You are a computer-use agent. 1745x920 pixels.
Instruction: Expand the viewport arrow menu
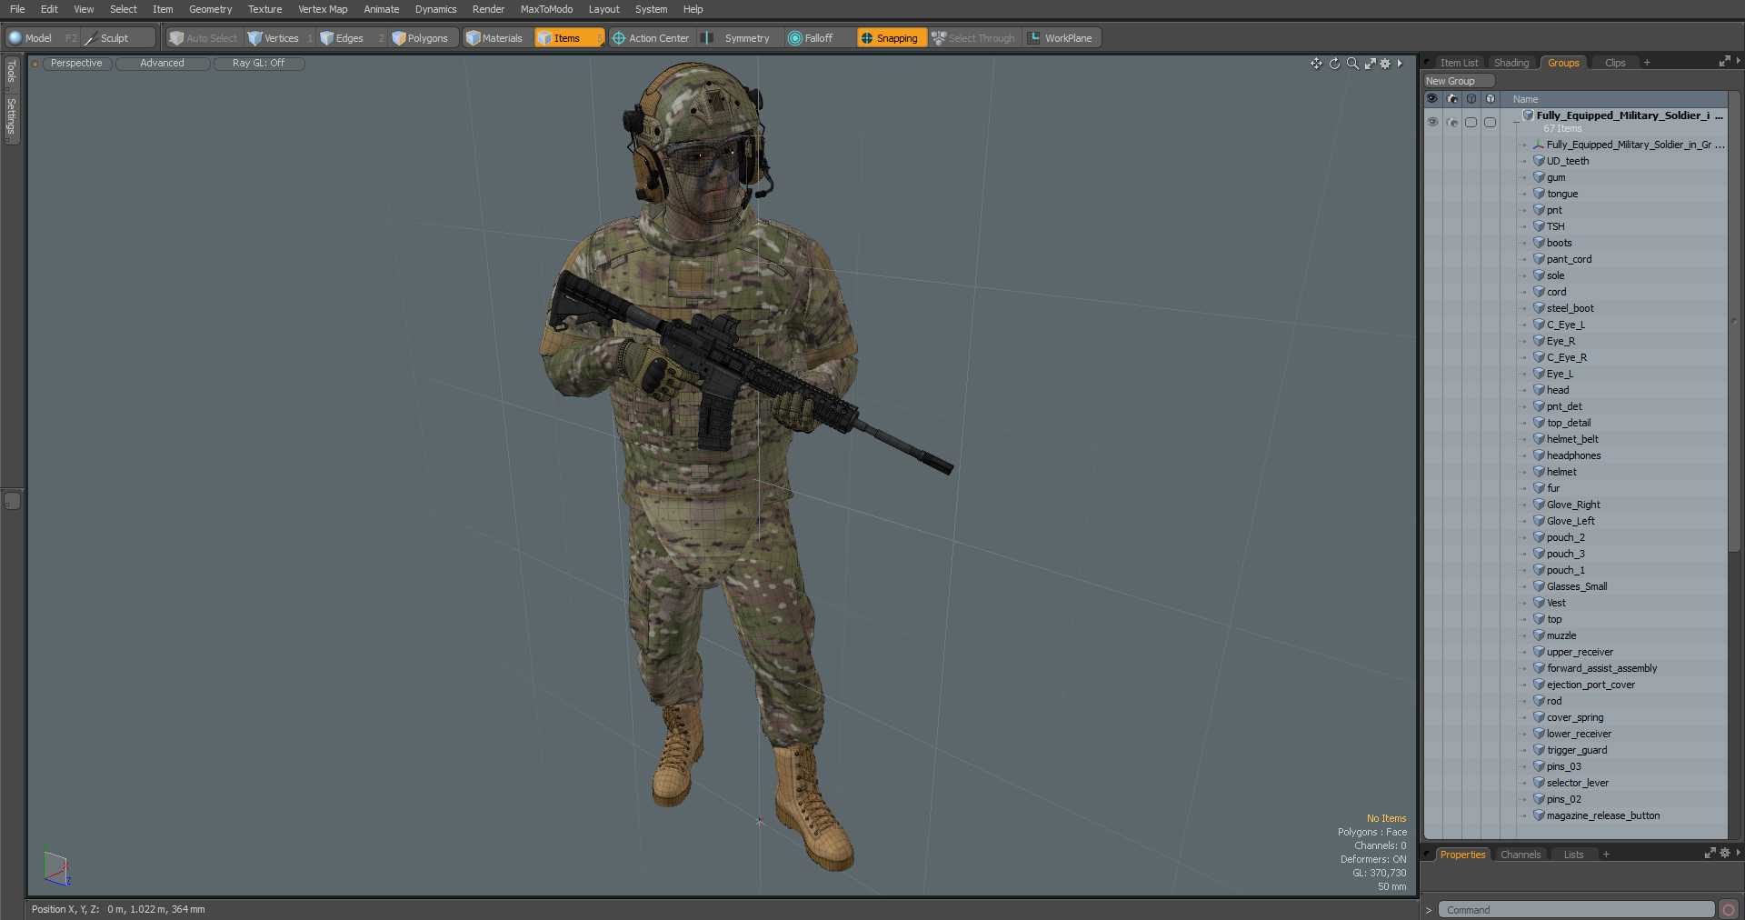(x=1400, y=64)
